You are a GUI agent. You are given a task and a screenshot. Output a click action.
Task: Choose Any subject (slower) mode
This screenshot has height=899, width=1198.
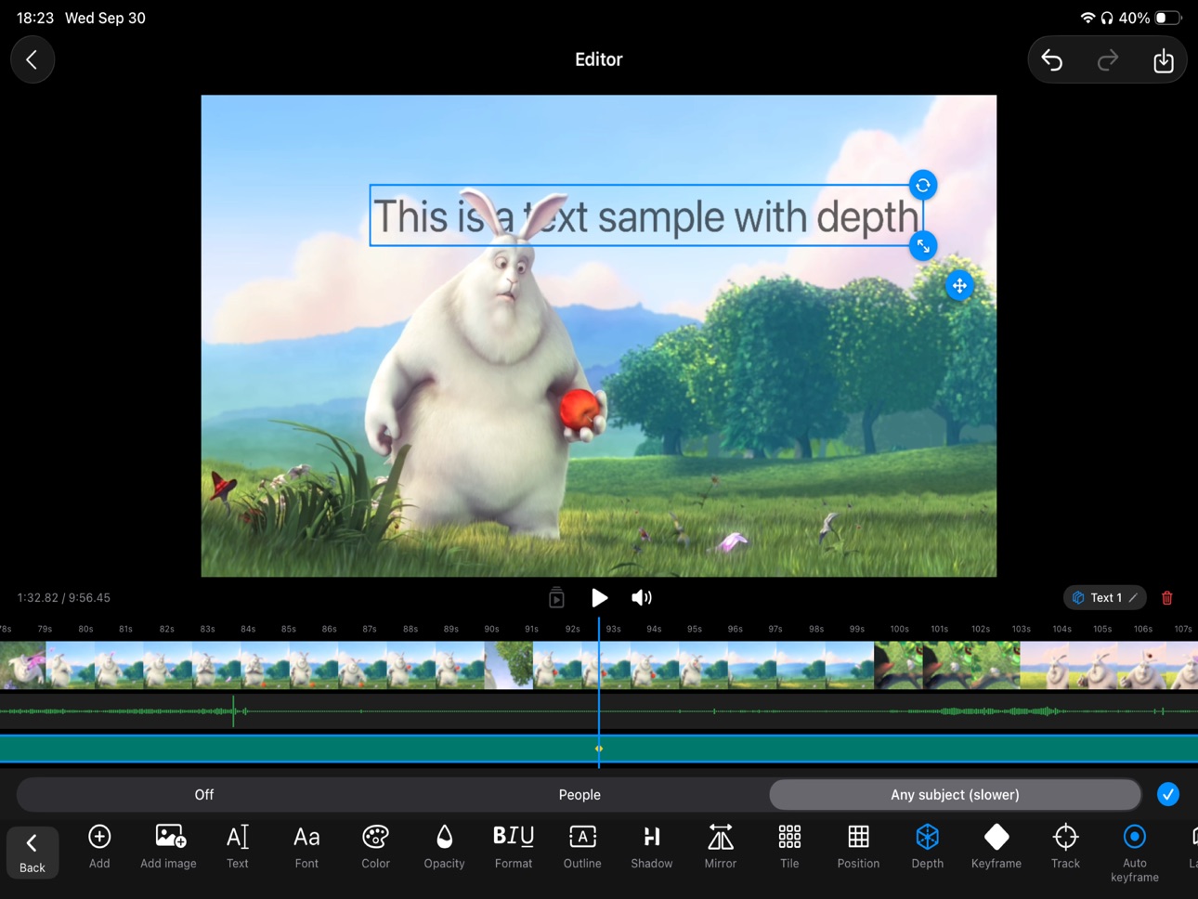[955, 795]
